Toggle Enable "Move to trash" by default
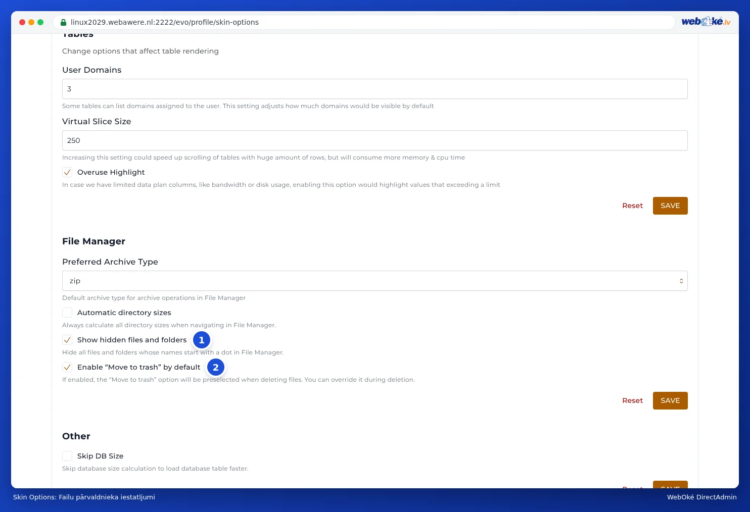The width and height of the screenshot is (750, 512). click(x=67, y=367)
